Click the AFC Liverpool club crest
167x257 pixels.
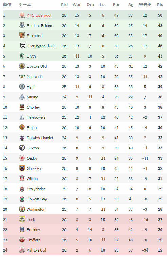[x=22, y=15]
